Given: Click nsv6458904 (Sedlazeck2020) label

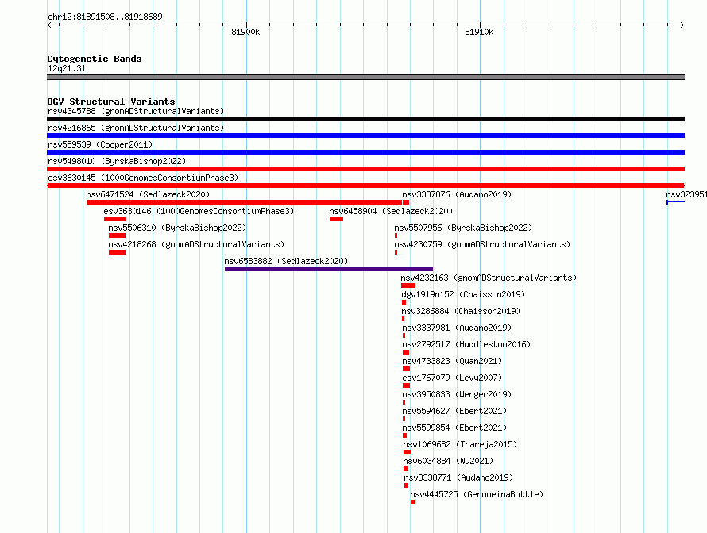Looking at the screenshot, I should coord(391,211).
